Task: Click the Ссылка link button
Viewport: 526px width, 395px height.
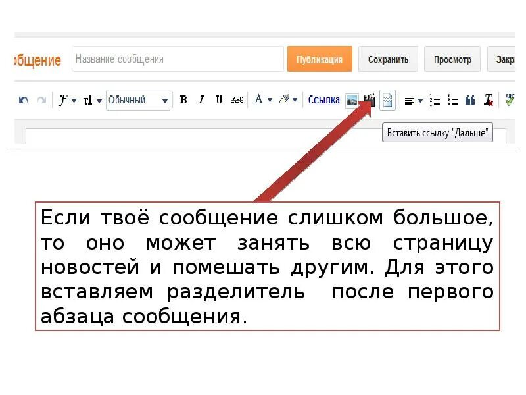Action: click(323, 100)
